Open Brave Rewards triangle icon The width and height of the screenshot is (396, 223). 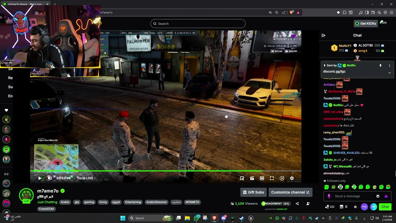coord(298,12)
